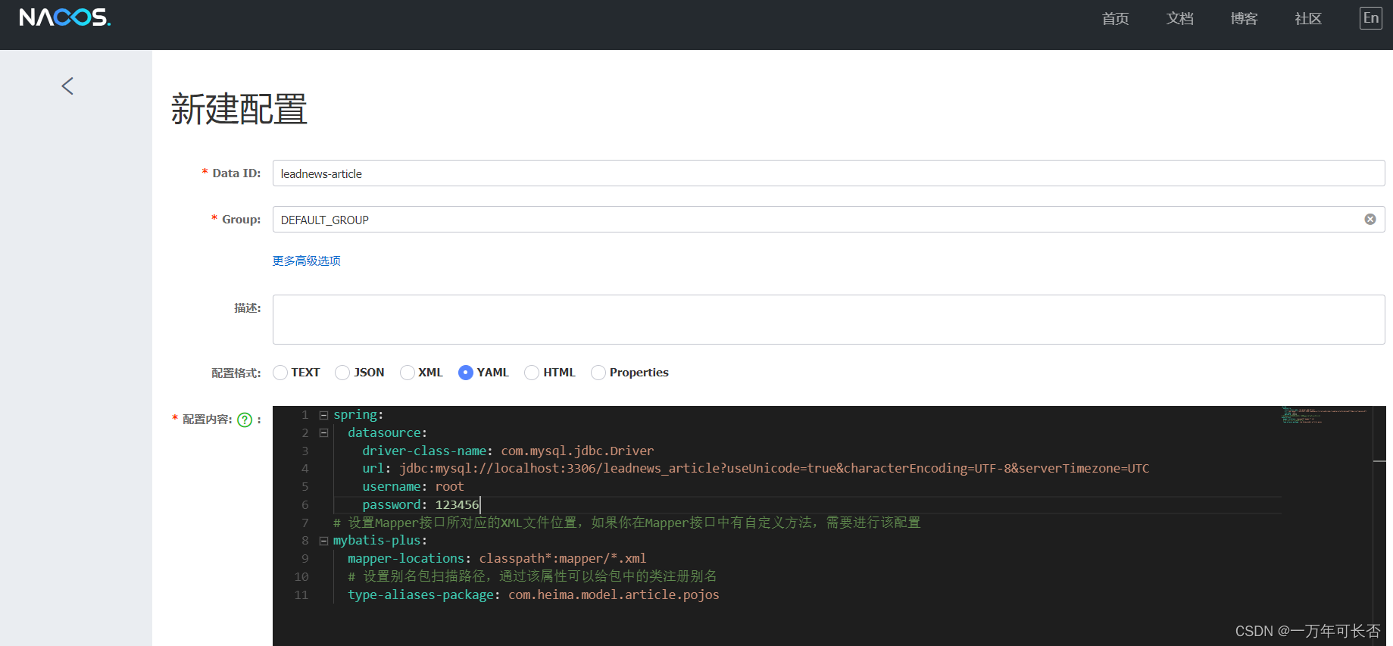Image resolution: width=1393 pixels, height=646 pixels.
Task: Select the TEXT format radio button
Action: coord(280,373)
